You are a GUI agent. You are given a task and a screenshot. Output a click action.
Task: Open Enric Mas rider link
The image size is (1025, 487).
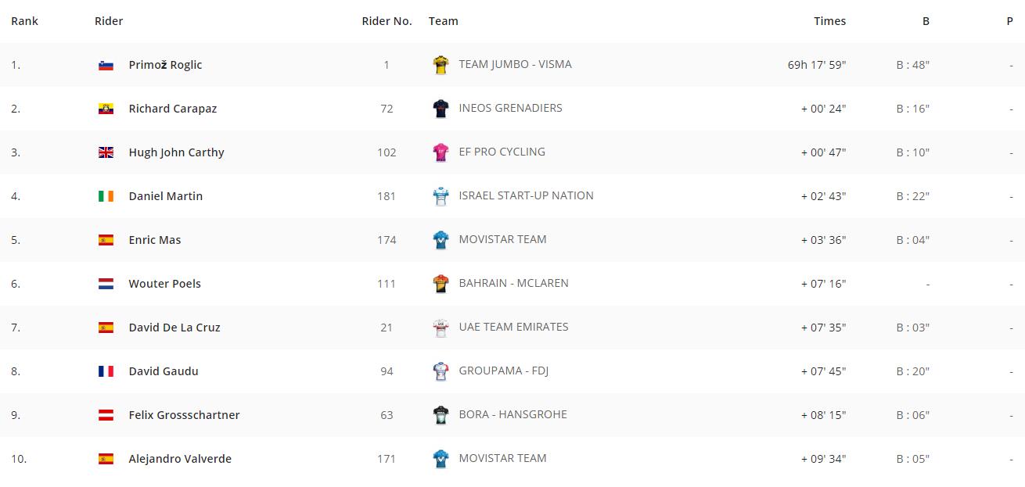tap(155, 240)
